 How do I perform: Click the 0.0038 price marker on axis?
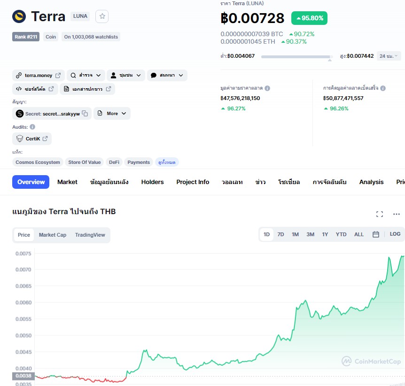[23, 376]
